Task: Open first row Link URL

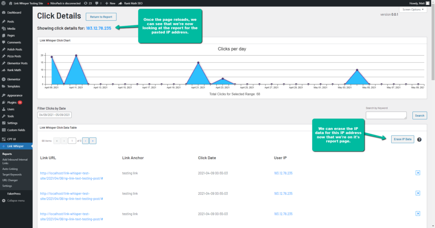Action: coord(71,176)
